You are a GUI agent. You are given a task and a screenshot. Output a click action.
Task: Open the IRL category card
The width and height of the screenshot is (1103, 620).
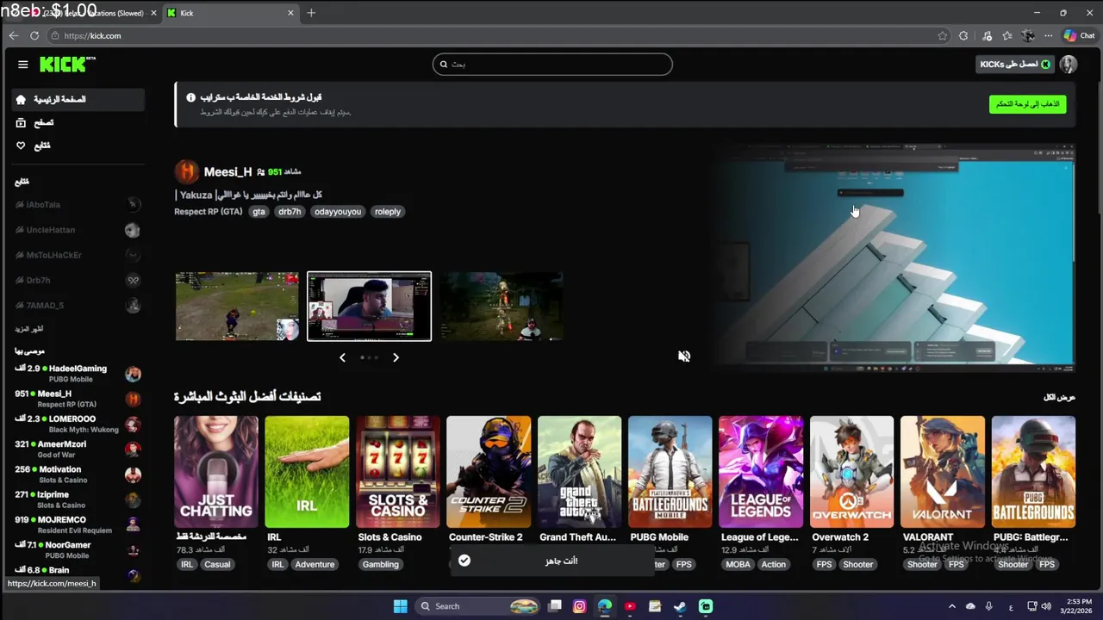(x=307, y=472)
